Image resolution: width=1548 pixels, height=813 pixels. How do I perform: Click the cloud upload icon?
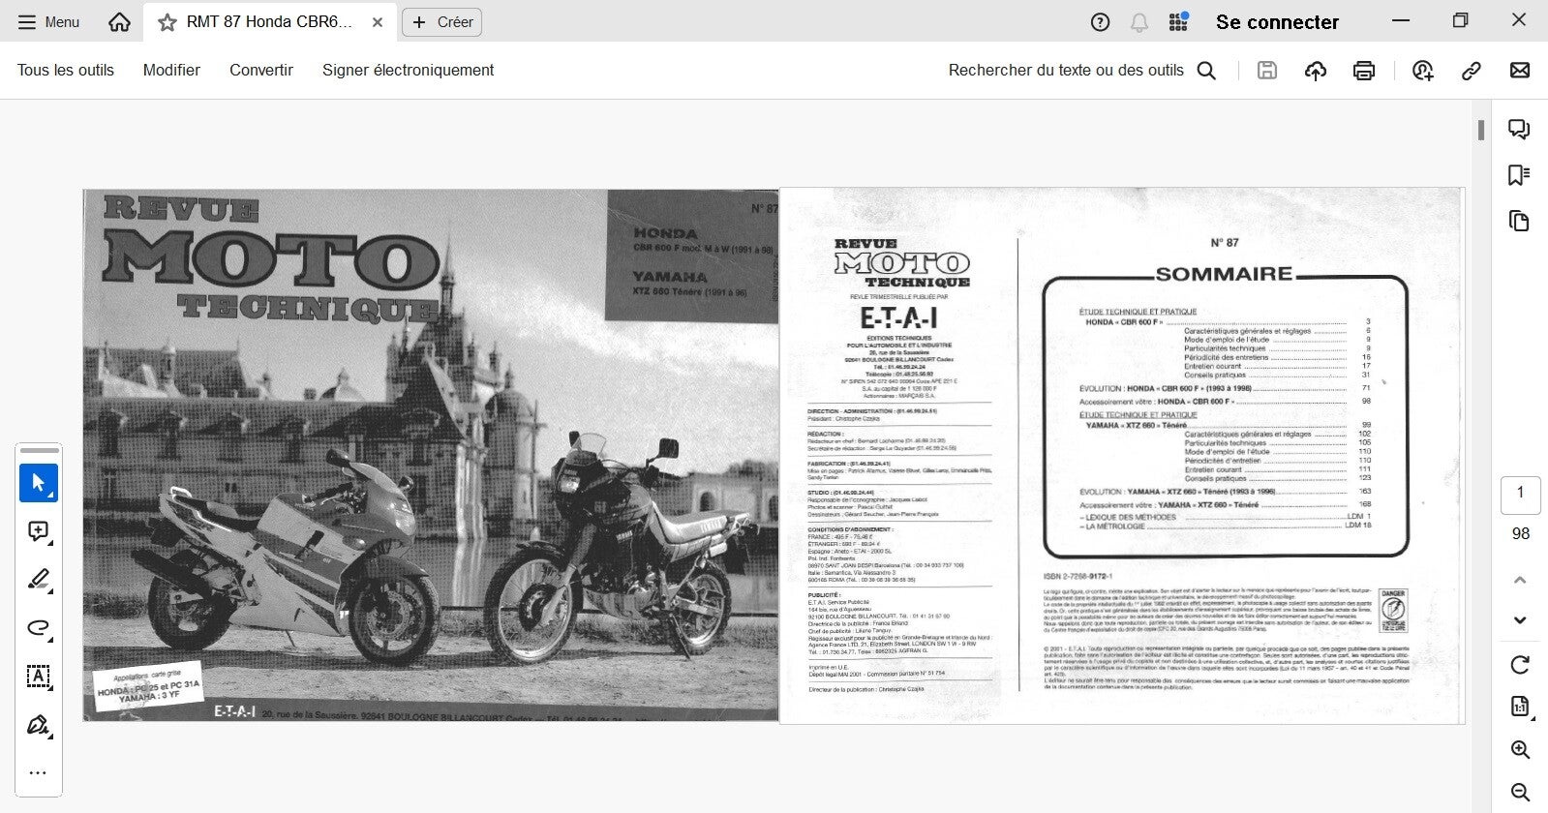pos(1316,70)
